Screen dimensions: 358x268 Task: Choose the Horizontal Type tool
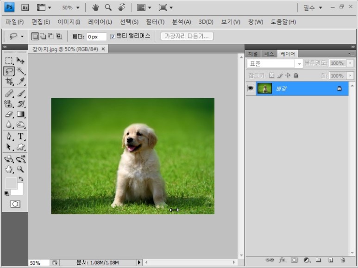(21, 136)
